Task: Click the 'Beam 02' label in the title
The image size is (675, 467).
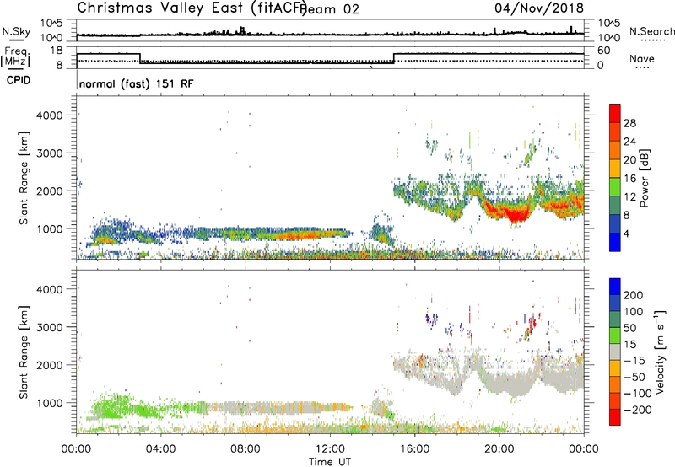Action: coord(329,9)
